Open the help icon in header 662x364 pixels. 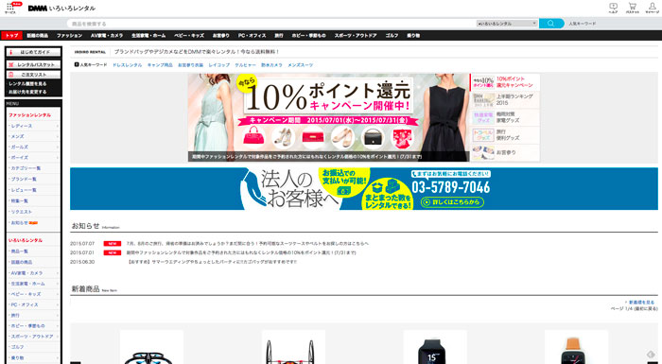coord(613,8)
